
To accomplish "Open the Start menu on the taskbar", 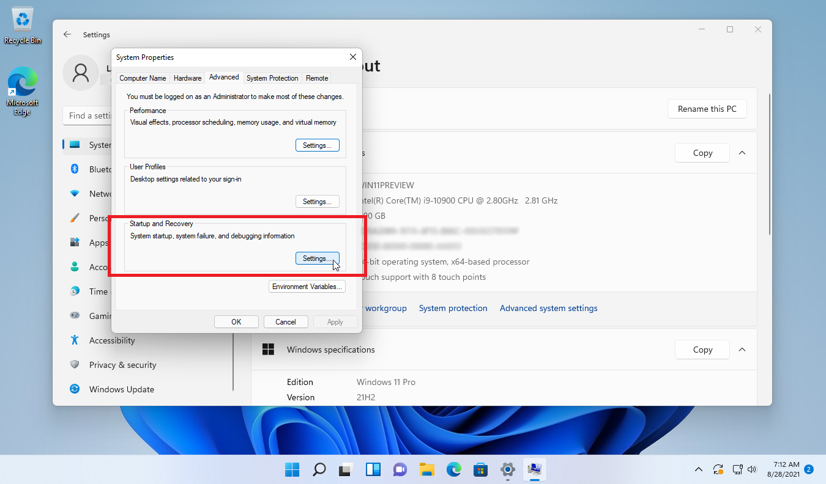I will coord(292,469).
